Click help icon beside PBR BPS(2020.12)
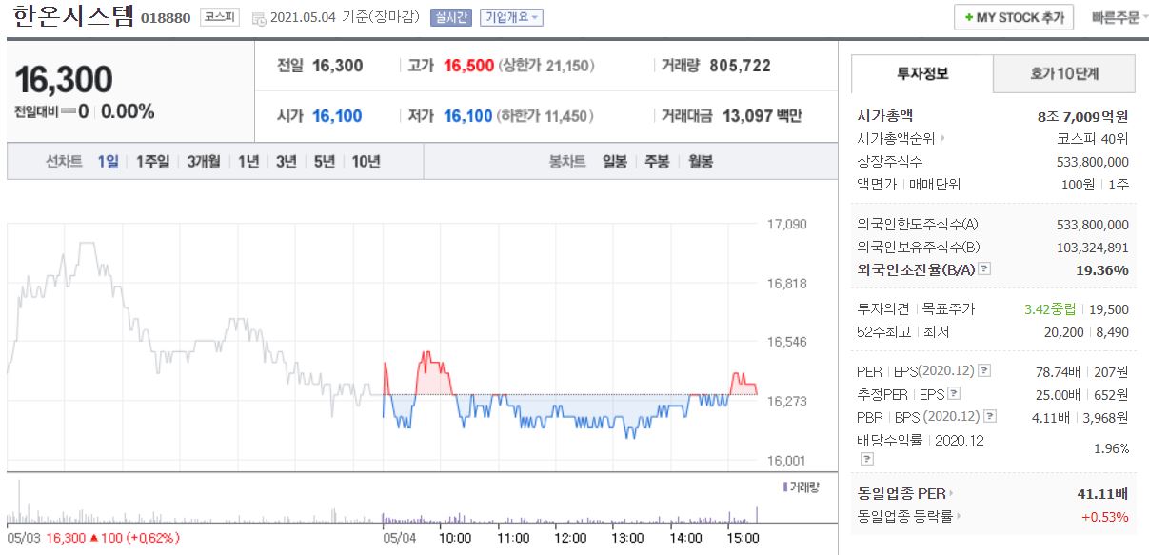 tap(991, 416)
